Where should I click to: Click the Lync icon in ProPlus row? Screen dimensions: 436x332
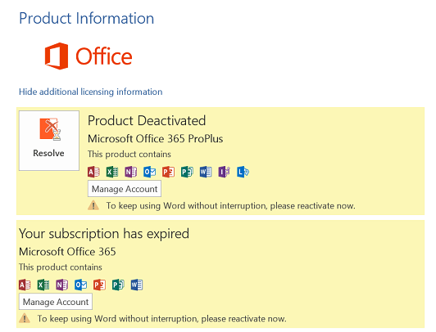pyautogui.click(x=243, y=172)
